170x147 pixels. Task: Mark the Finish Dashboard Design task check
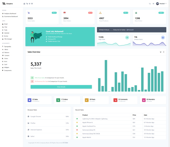pos(47,37)
